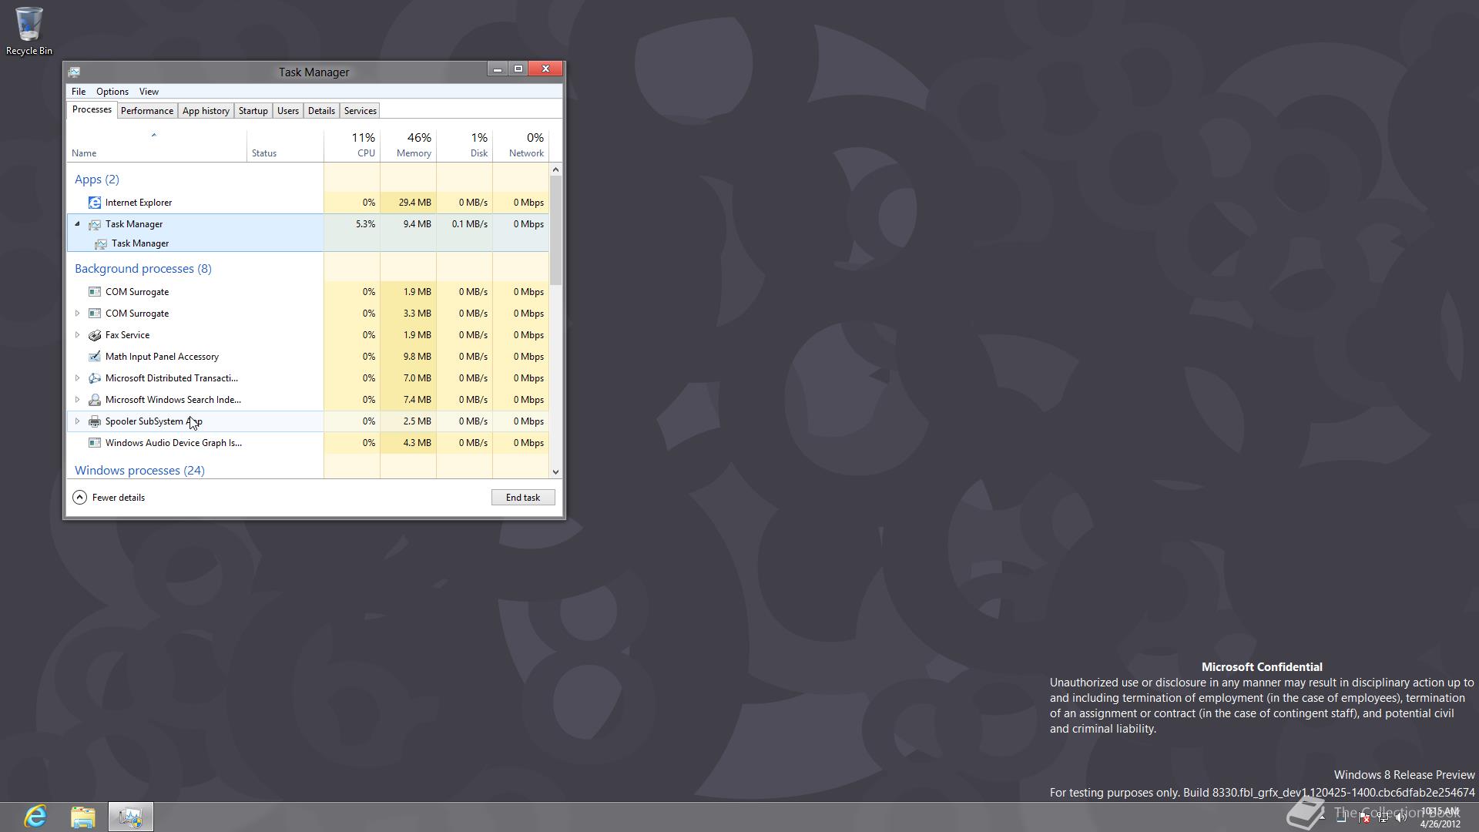Click the Fax Service fax machine icon

[x=94, y=335]
